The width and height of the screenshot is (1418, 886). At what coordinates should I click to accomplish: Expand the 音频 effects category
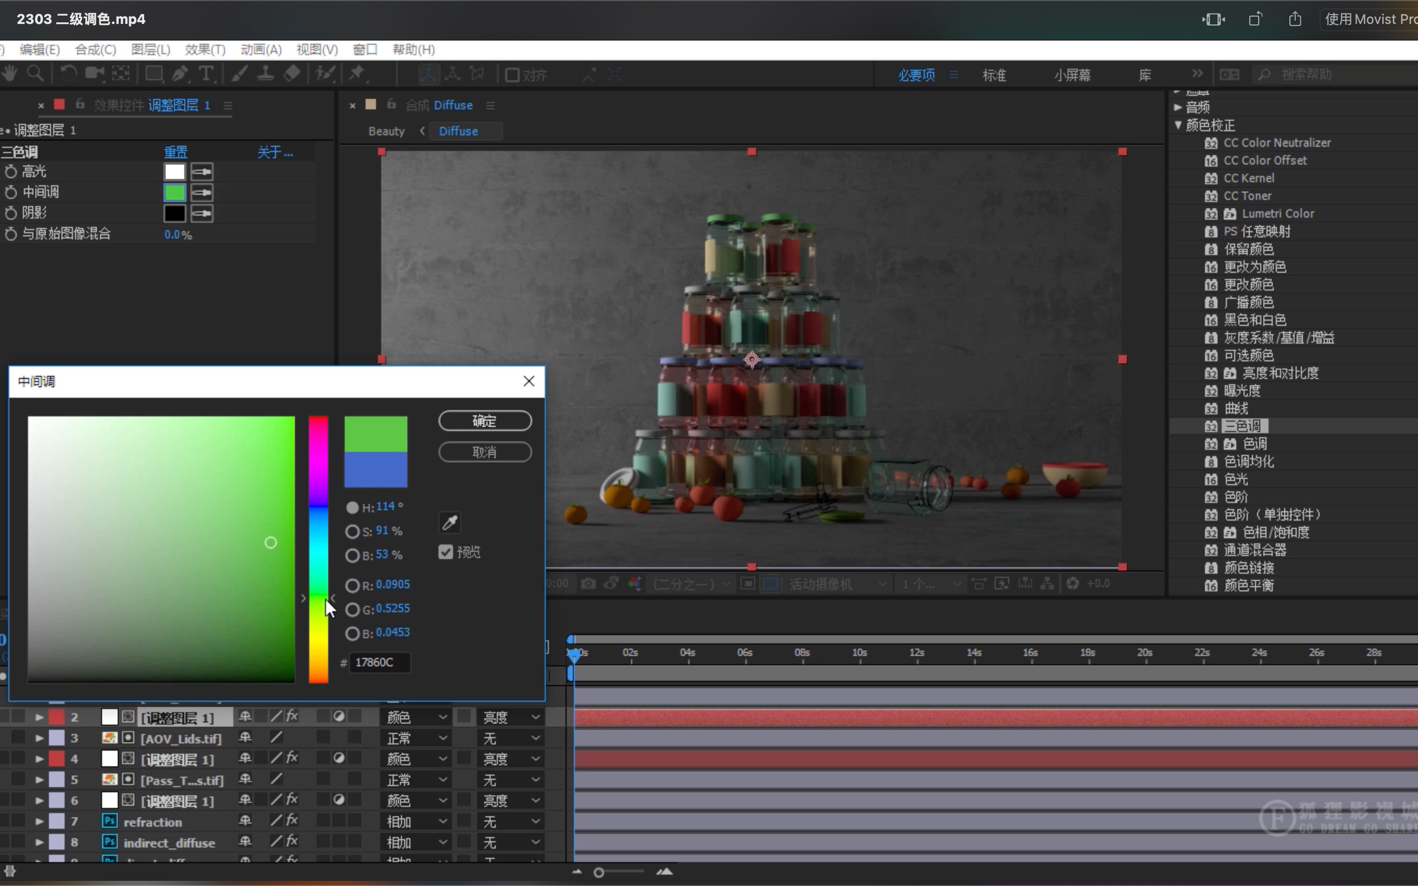click(x=1177, y=107)
